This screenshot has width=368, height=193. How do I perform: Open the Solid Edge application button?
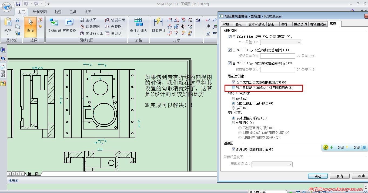pos(7,7)
